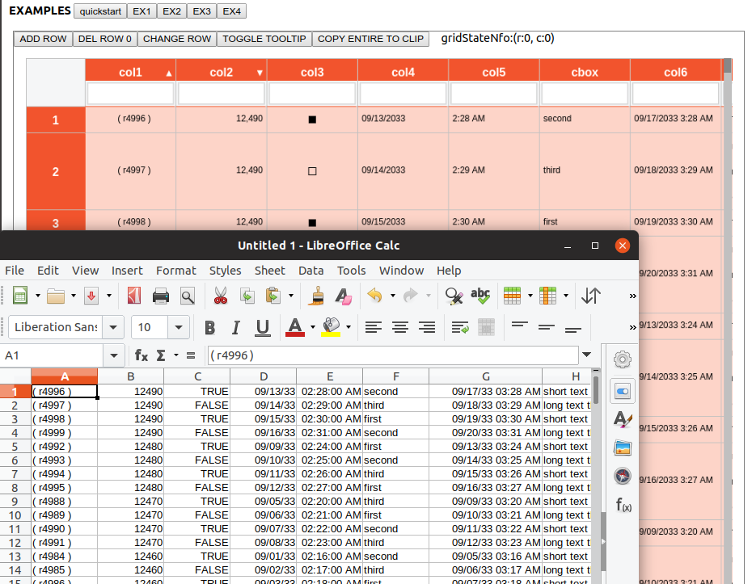Open undo history dropdown arrow
Image resolution: width=752 pixels, height=584 pixels.
coord(392,296)
